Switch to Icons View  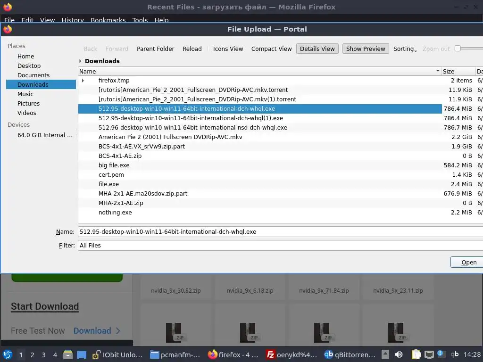click(228, 49)
